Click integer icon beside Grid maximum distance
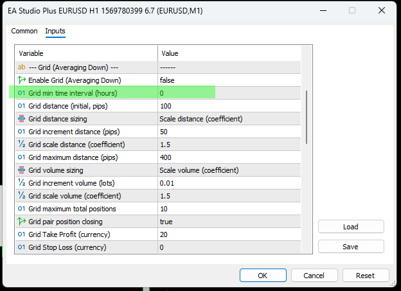Viewport: 401px width, 291px height. pos(21,157)
